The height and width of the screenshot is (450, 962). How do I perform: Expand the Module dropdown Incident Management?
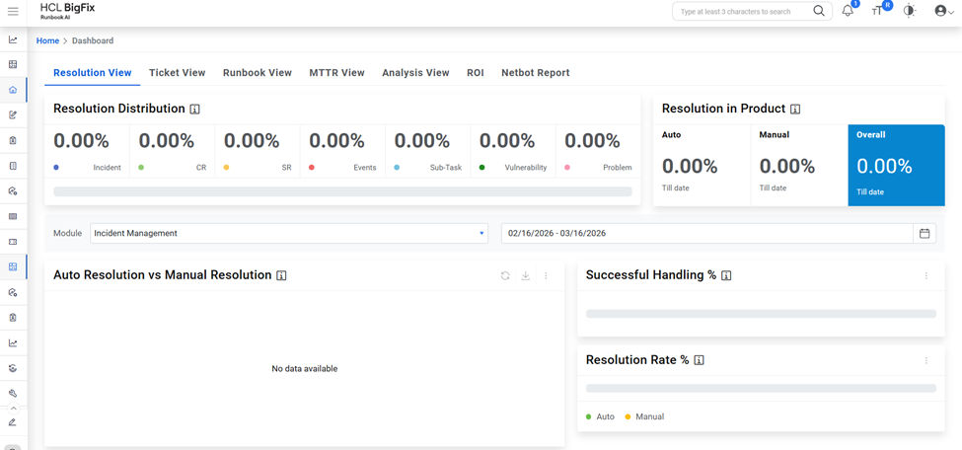289,233
